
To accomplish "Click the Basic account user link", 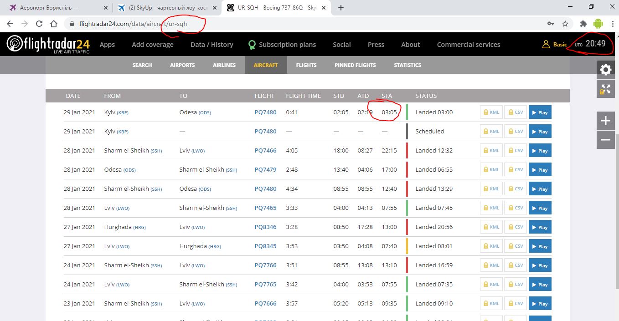I will [555, 45].
